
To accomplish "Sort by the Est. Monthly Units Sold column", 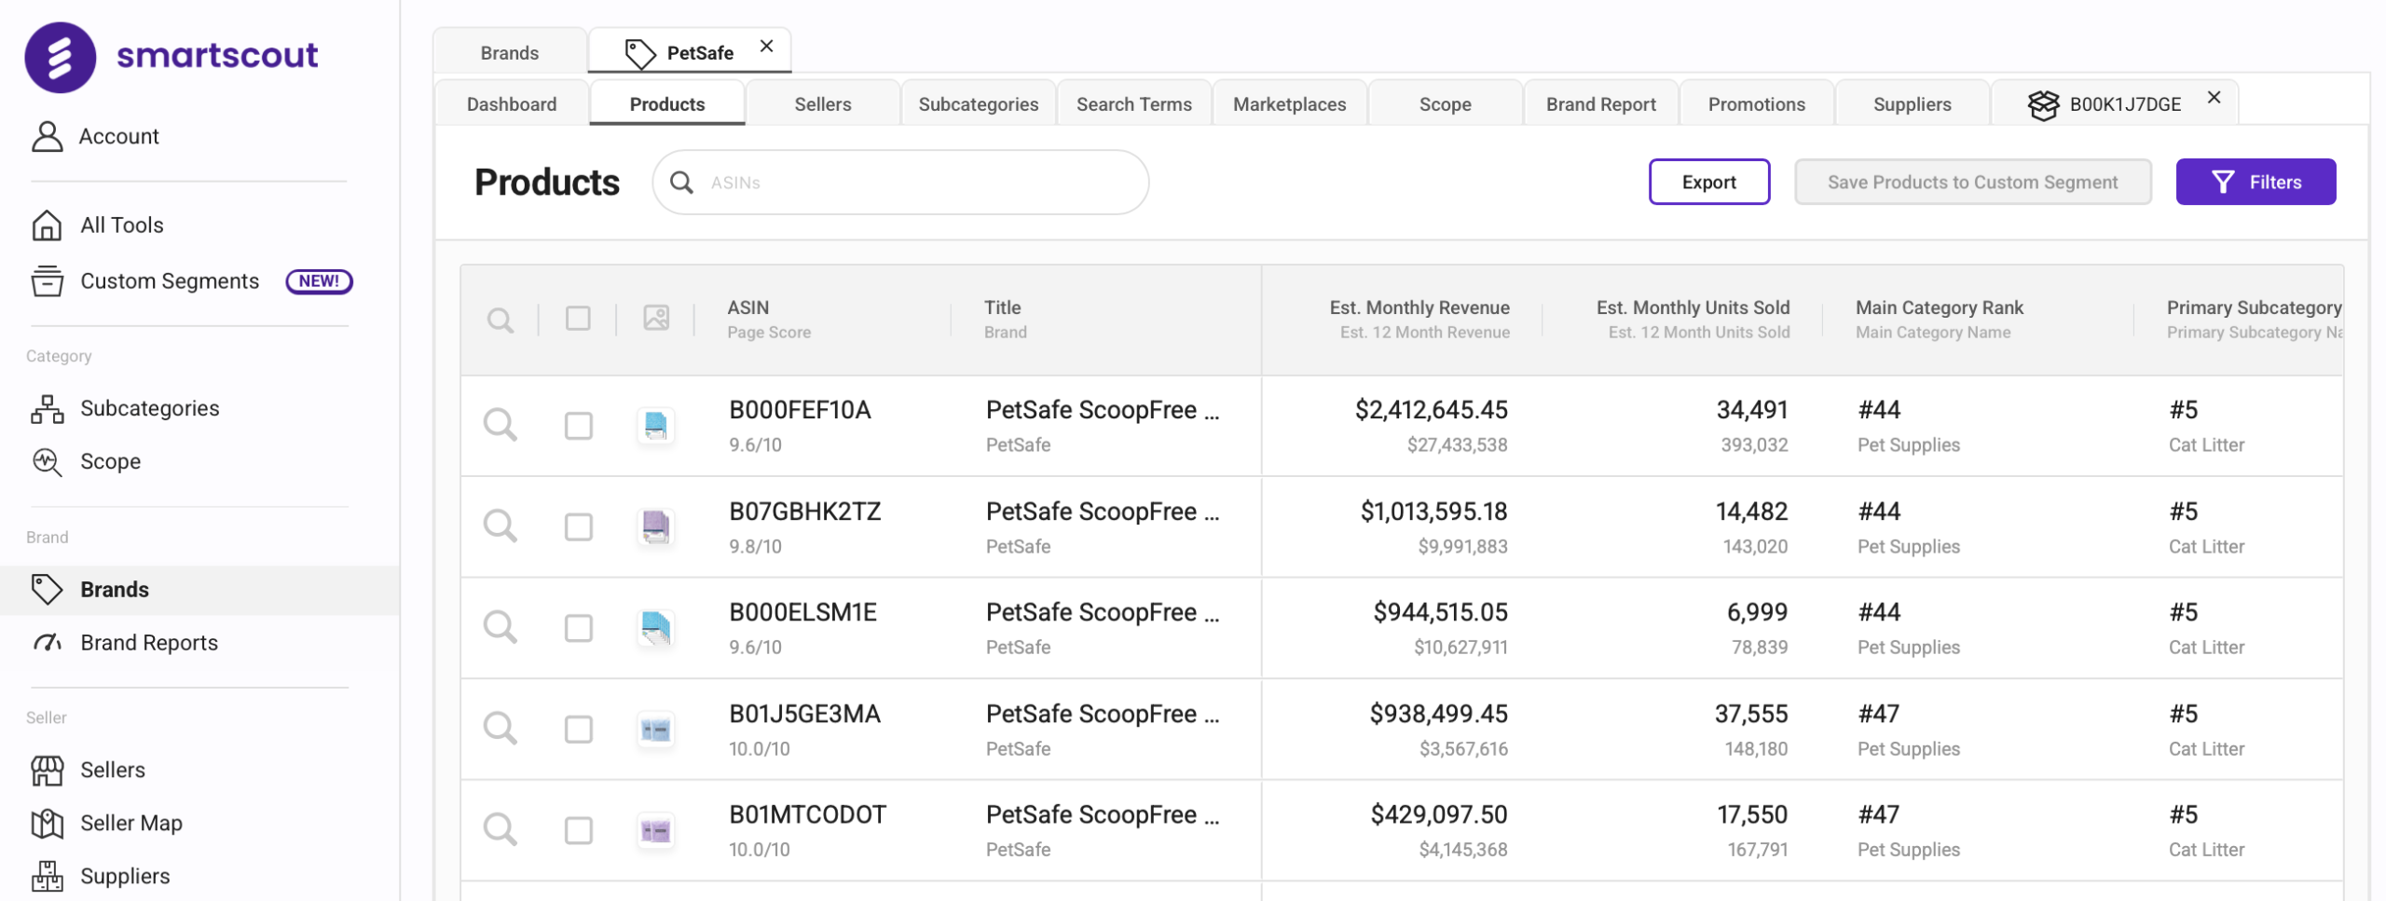I will 1693,307.
